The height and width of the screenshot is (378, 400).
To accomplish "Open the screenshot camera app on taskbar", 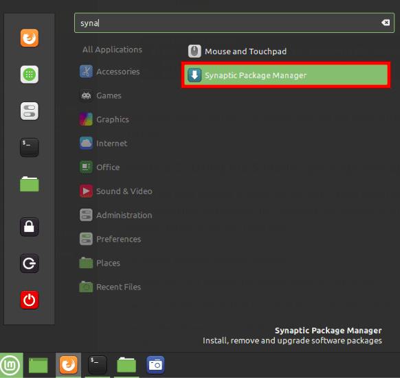I will coord(155,365).
